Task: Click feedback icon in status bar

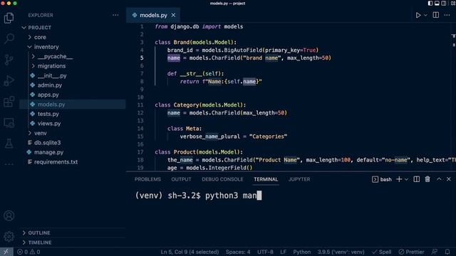Action: 435,252
